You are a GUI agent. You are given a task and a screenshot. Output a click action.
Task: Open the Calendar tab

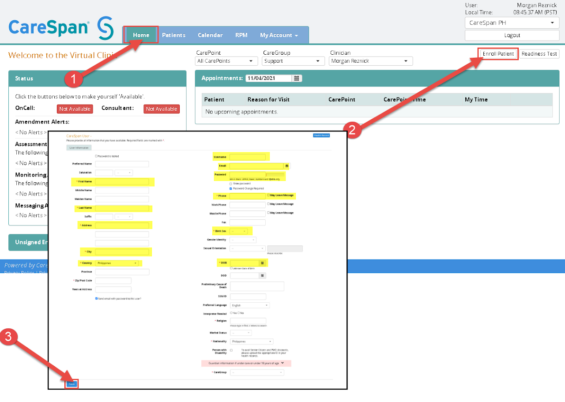coord(210,35)
